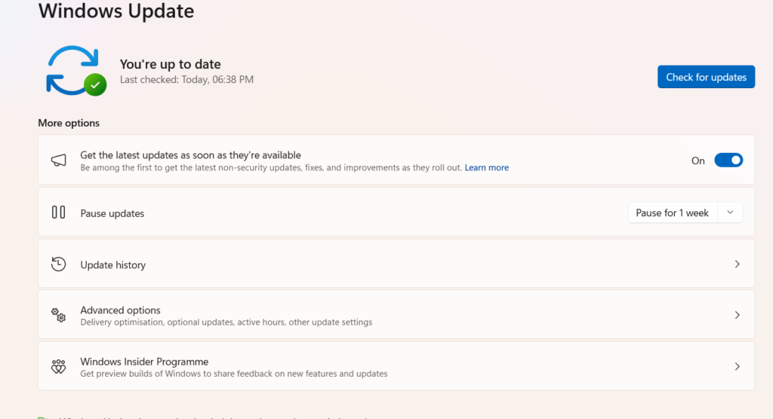Viewport: 773px width, 419px height.
Task: Click the 'Get preview builds of Windows' description
Action: point(234,374)
